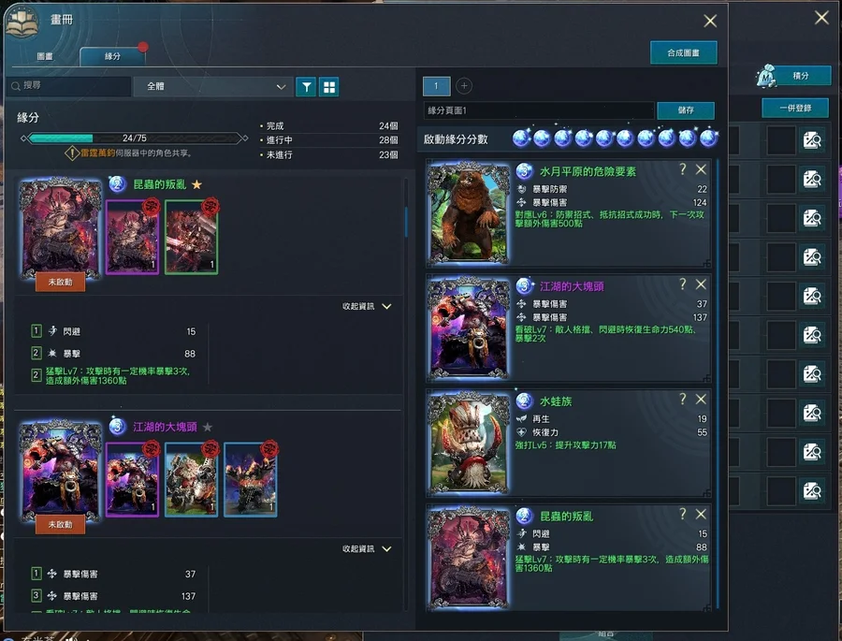Activate 昆蟲的叛亂 via 未啟動 button

pos(60,282)
